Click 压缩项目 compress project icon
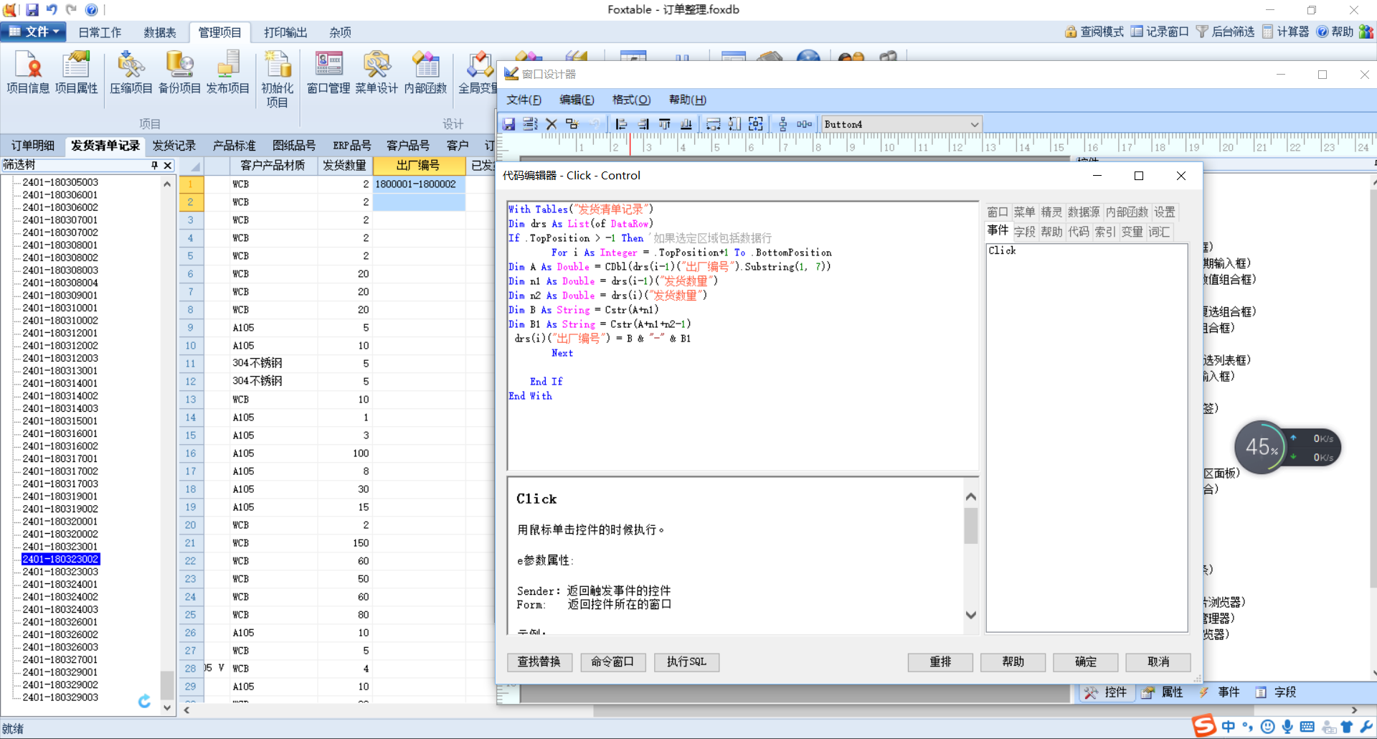 pyautogui.click(x=131, y=72)
